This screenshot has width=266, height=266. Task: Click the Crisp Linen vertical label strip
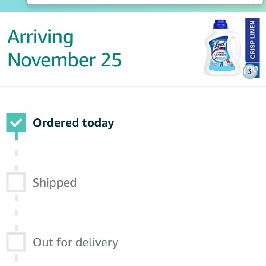coord(252,40)
